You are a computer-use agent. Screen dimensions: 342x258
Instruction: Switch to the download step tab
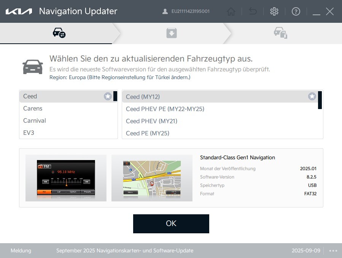coord(172,33)
